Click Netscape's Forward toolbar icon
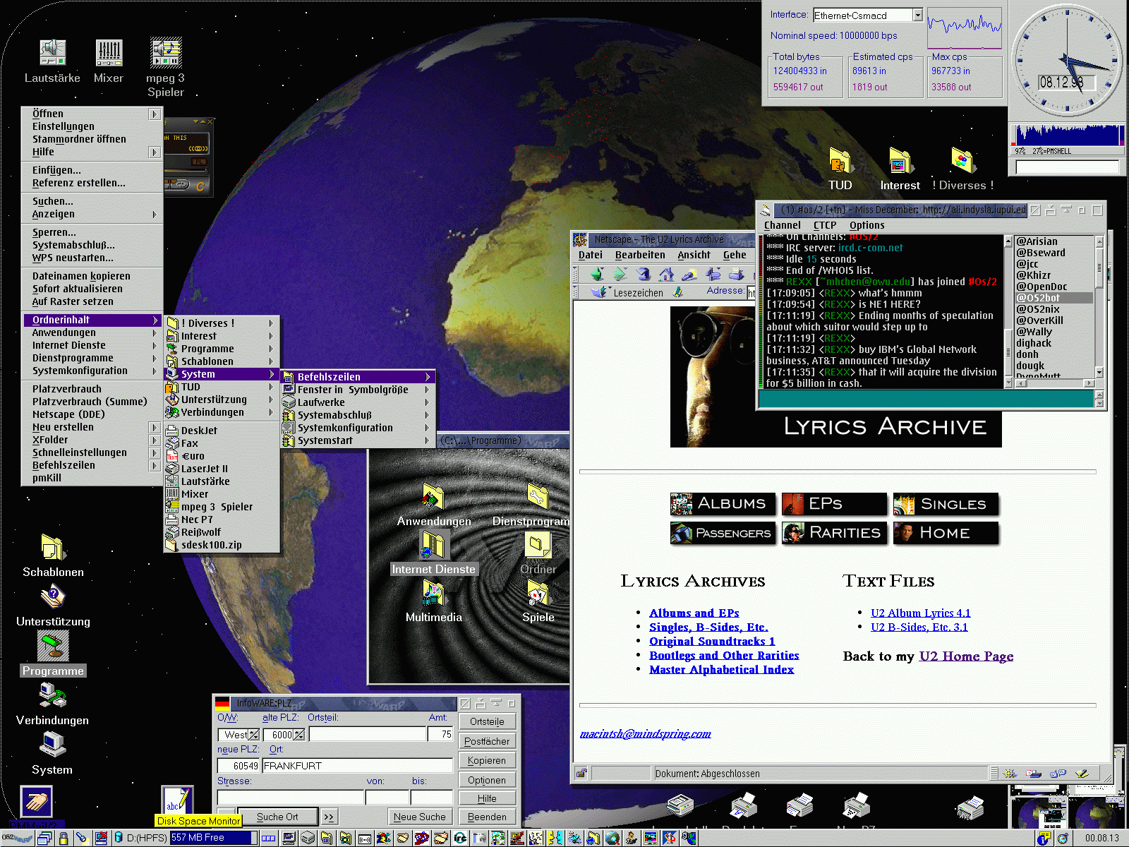Screen dimensions: 1129x847 pyautogui.click(x=620, y=274)
